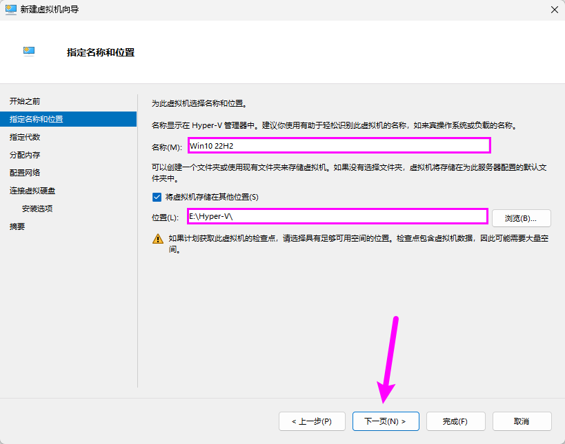Screen dimensions: 565x444
Task: Select 安装选项 sub-step in sidebar
Action: pyautogui.click(x=37, y=209)
